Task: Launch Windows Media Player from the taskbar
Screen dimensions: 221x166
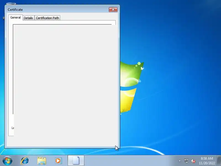Action: tap(58, 161)
